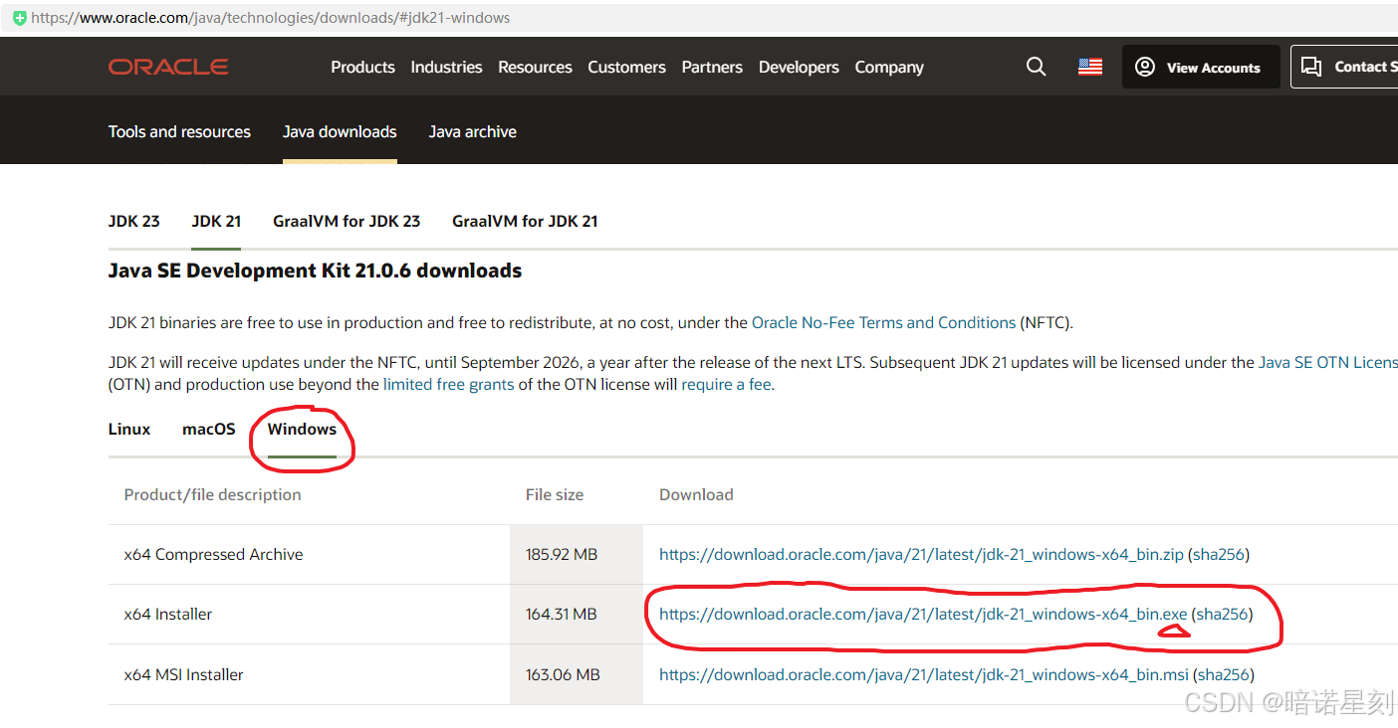Click the US flag country selector
Screen dimensions: 1398x728
[x=1090, y=67]
